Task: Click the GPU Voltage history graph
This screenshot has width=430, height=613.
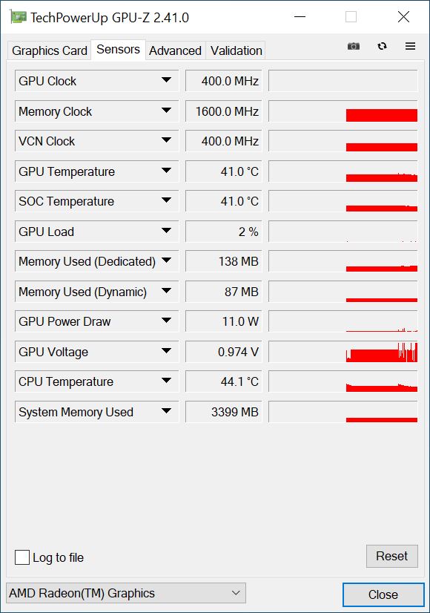Action: 343,352
